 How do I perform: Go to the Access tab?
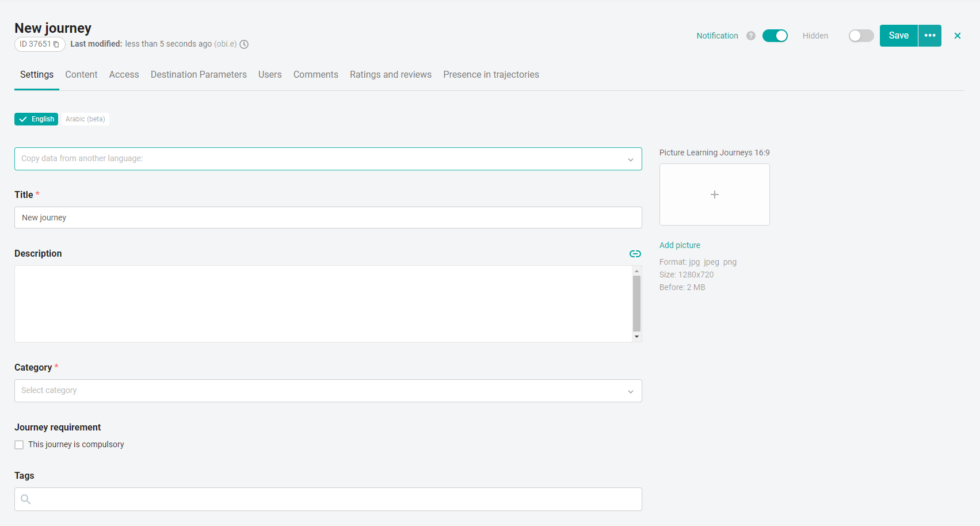point(124,75)
